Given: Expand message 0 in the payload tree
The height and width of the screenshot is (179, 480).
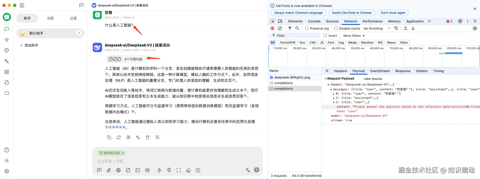Looking at the screenshot, I should [x=334, y=94].
